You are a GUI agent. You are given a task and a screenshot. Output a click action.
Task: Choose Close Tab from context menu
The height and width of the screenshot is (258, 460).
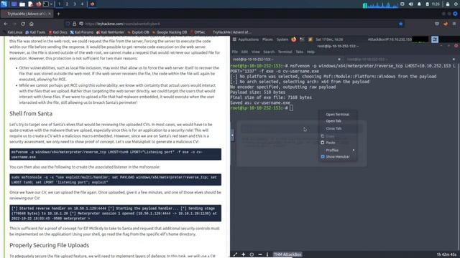(x=333, y=129)
